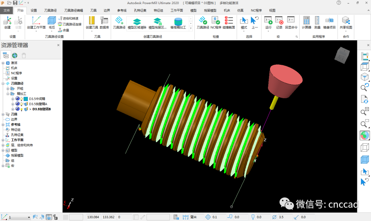Open the 测量 measure tool
Viewport: 371px width, 221px height.
click(x=317, y=23)
